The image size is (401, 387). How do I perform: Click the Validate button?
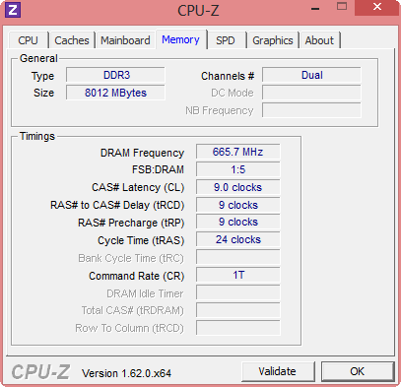coord(278,371)
